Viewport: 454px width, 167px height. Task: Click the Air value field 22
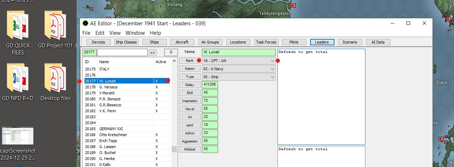210,117
